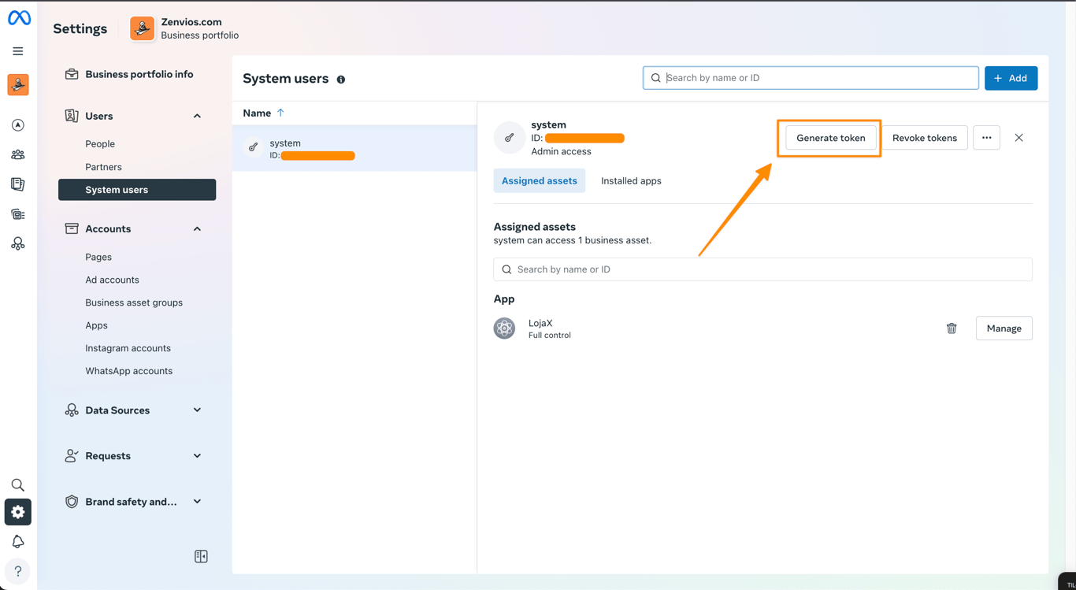Click the Zenvios.com business portfolio logo
The height and width of the screenshot is (590, 1076).
[143, 28]
